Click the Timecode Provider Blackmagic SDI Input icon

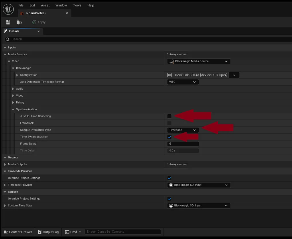[x=171, y=185]
